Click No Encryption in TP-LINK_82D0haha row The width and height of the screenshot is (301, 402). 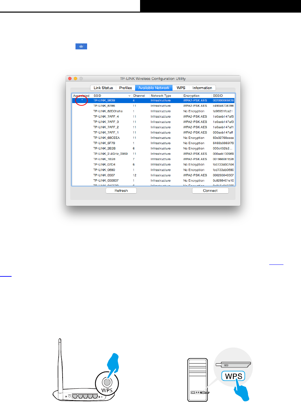pyautogui.click(x=194, y=111)
